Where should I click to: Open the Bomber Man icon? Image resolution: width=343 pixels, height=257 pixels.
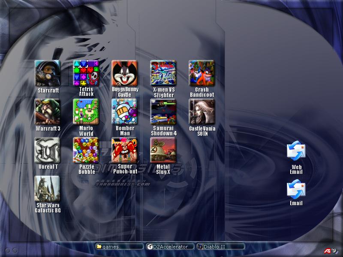(x=124, y=112)
